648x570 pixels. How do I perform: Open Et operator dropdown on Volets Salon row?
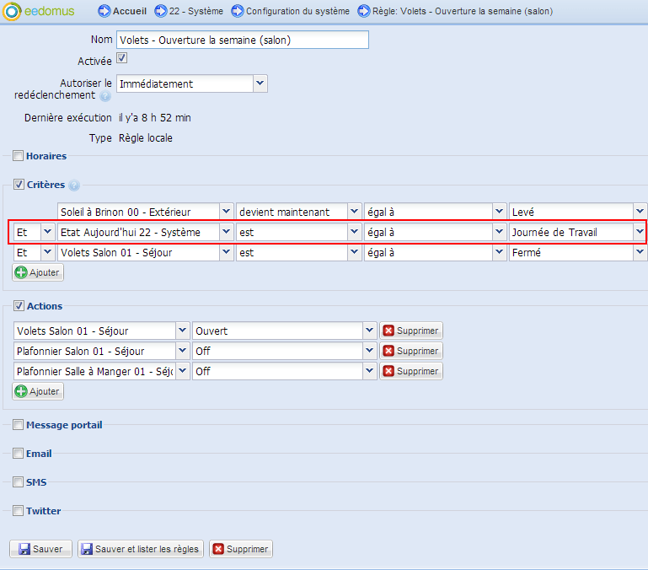[47, 252]
